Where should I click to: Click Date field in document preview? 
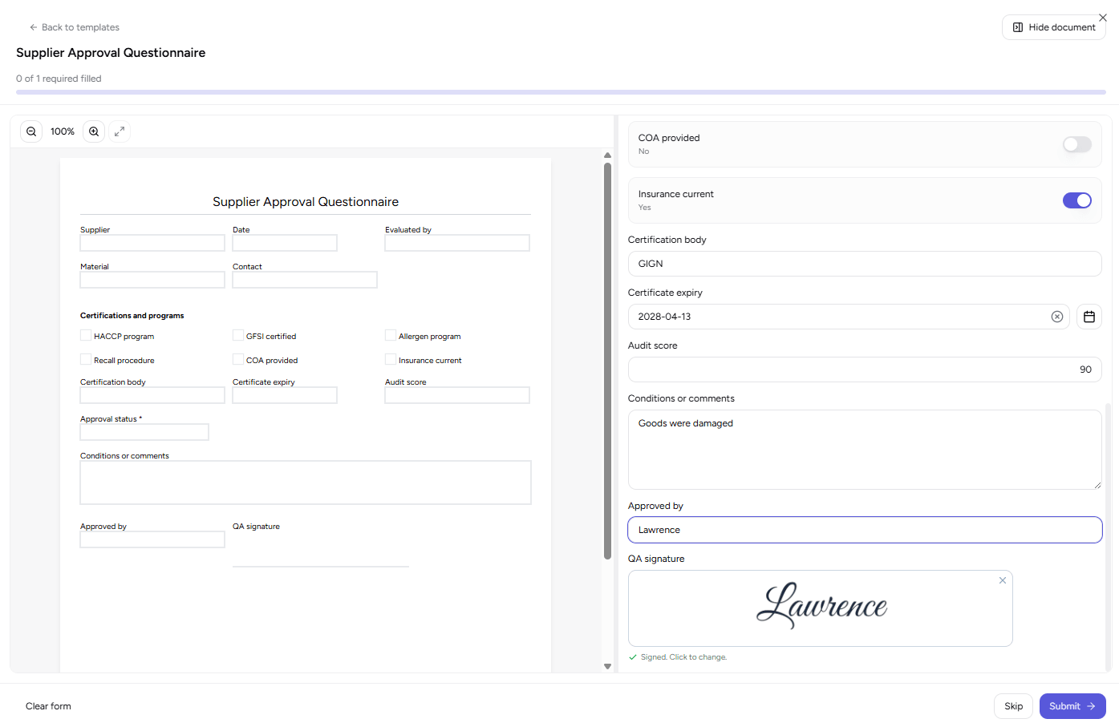coord(285,243)
